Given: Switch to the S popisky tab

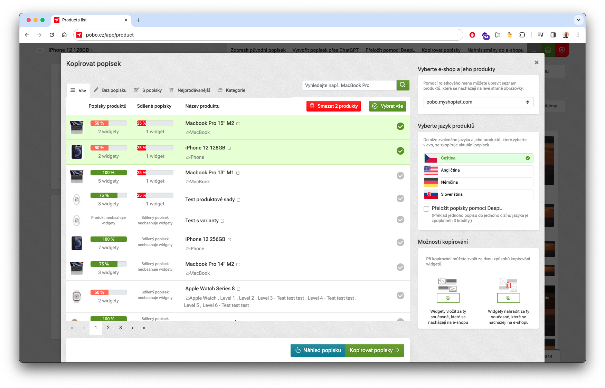Looking at the screenshot, I should [x=148, y=90].
